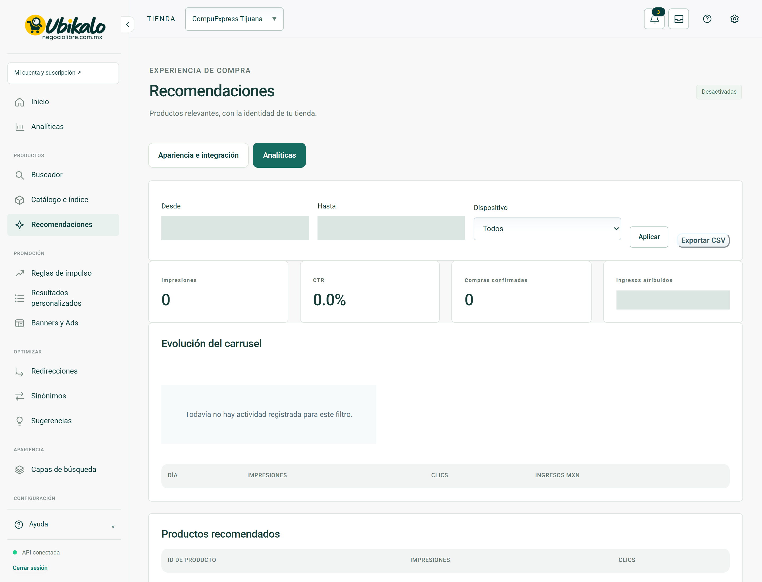Viewport: 762px width, 582px height.
Task: Click the Redirecciones arrow icon
Action: click(20, 371)
